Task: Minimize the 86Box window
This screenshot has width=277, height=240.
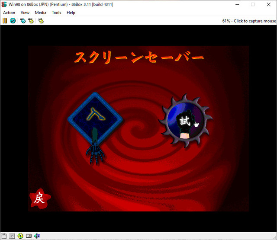Action: 237,4
